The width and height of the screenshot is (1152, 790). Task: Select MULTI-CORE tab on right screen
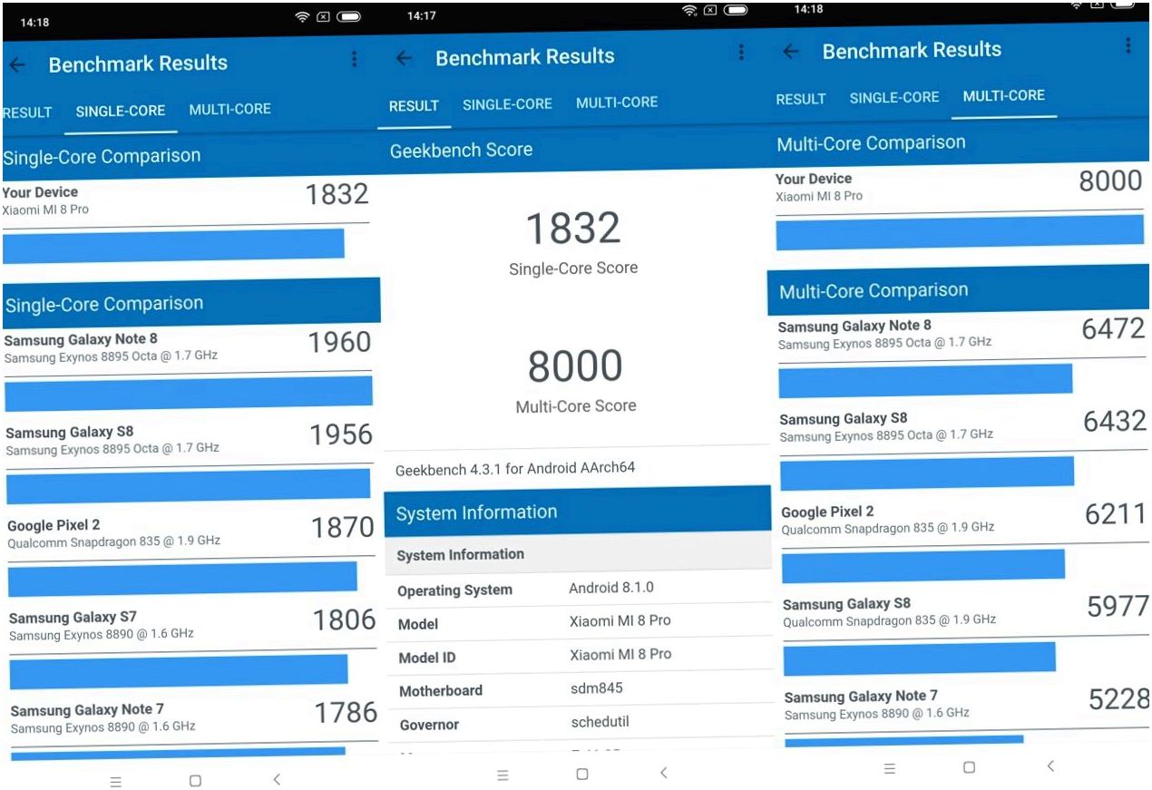(1003, 95)
